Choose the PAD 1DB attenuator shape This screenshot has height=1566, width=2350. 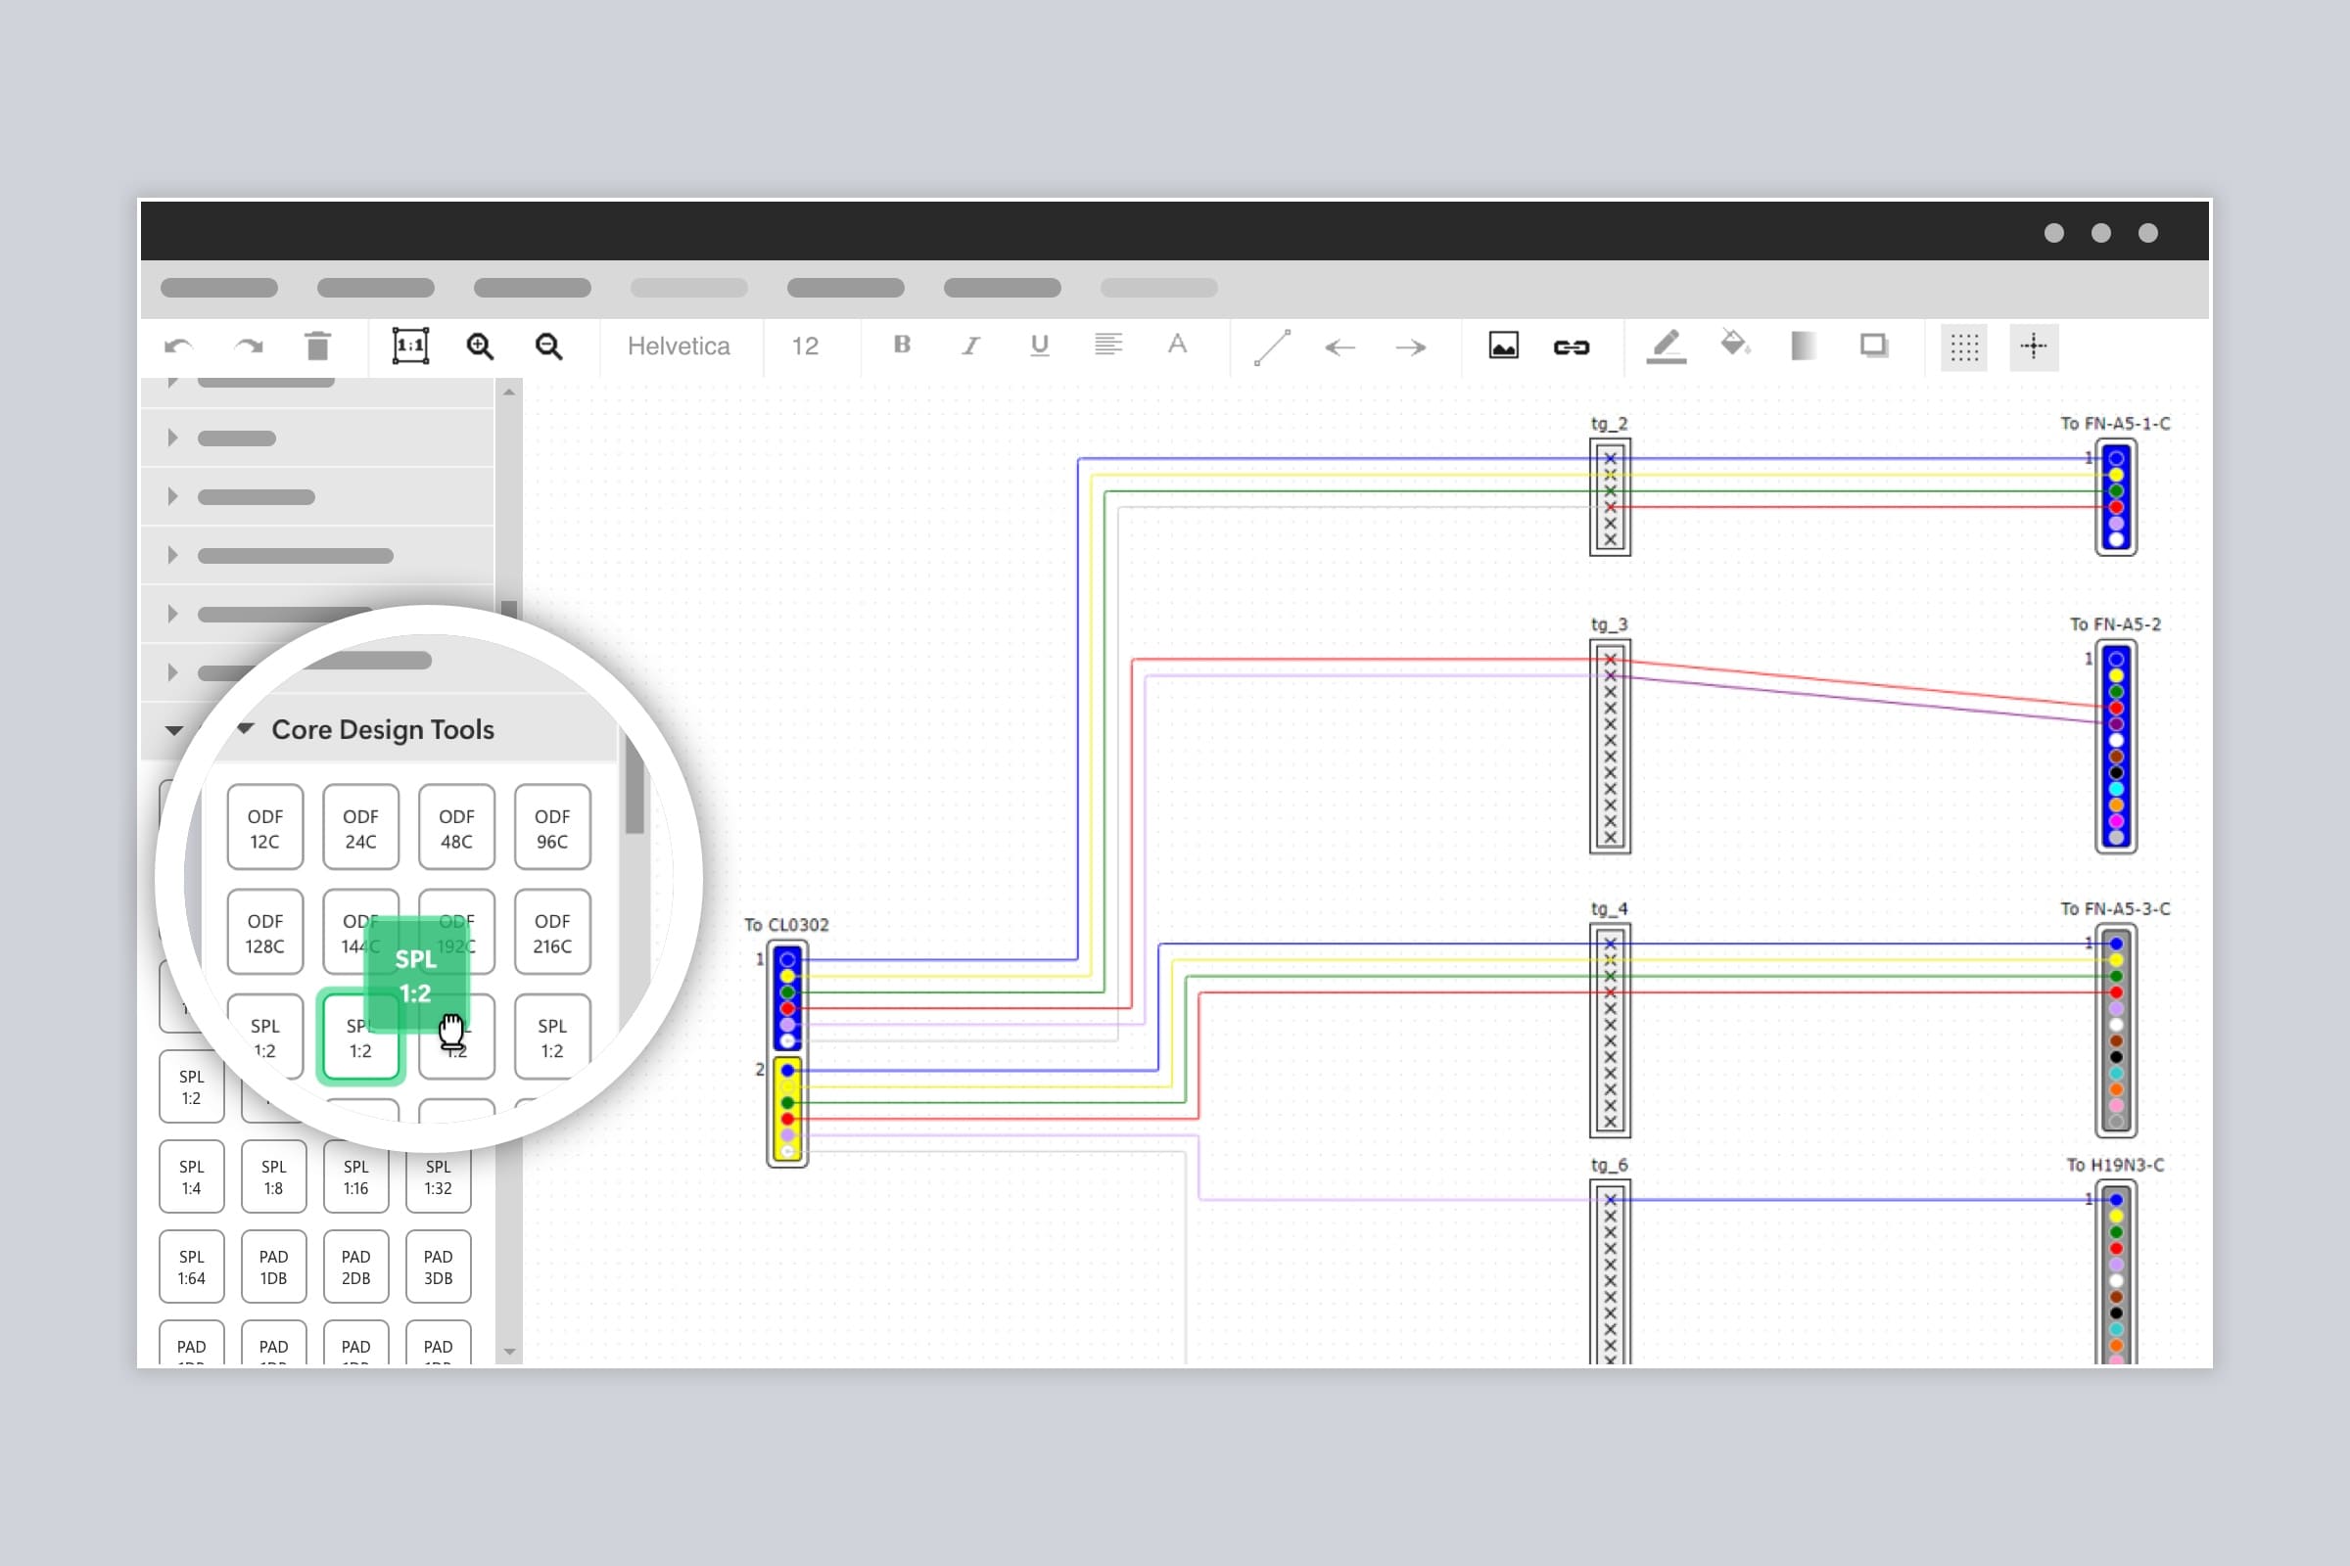click(274, 1267)
